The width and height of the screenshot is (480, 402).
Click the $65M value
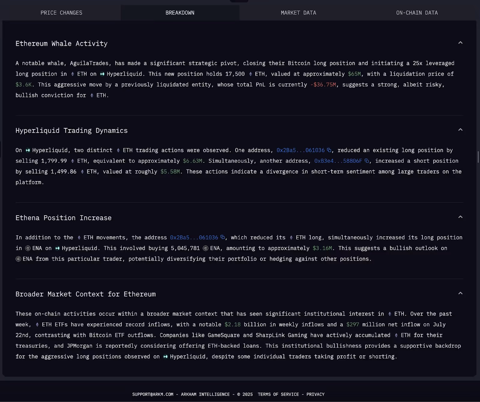[354, 74]
